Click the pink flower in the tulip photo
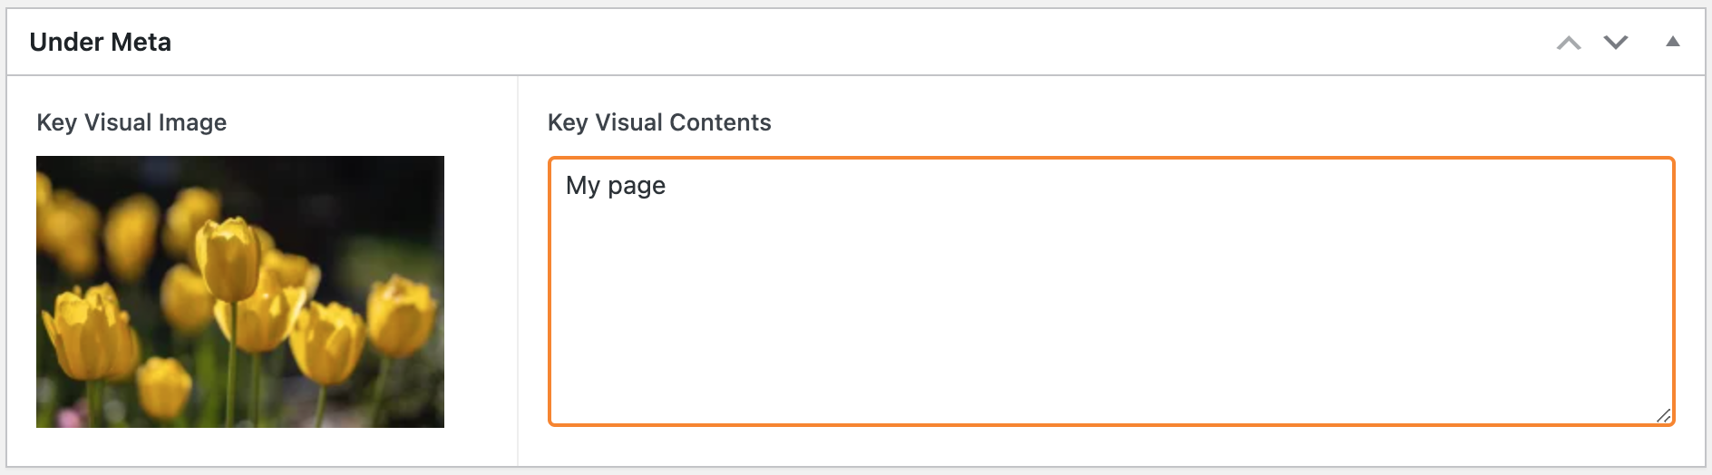The width and height of the screenshot is (1712, 475). click(69, 416)
